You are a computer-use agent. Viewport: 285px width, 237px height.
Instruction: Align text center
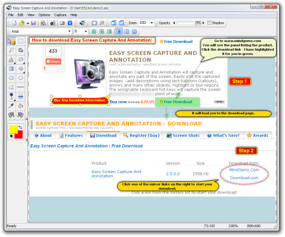102,32
